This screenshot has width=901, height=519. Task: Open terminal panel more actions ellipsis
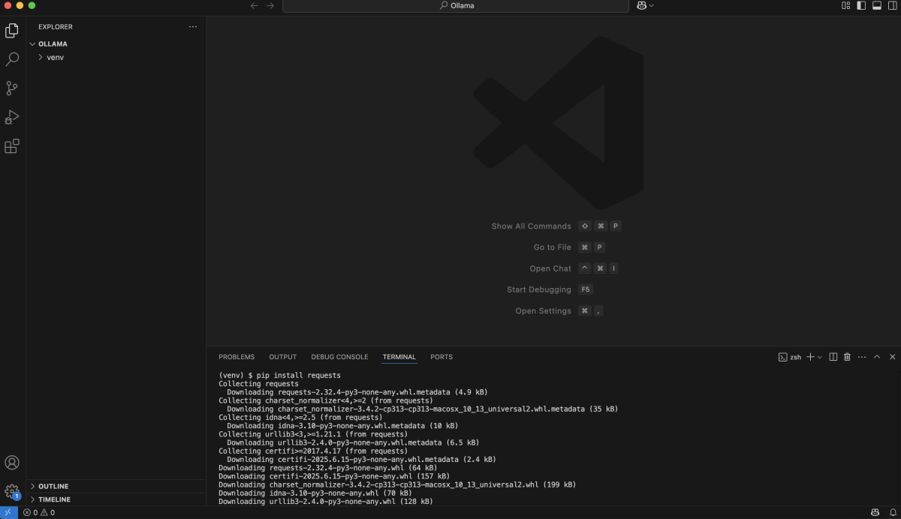tap(862, 357)
